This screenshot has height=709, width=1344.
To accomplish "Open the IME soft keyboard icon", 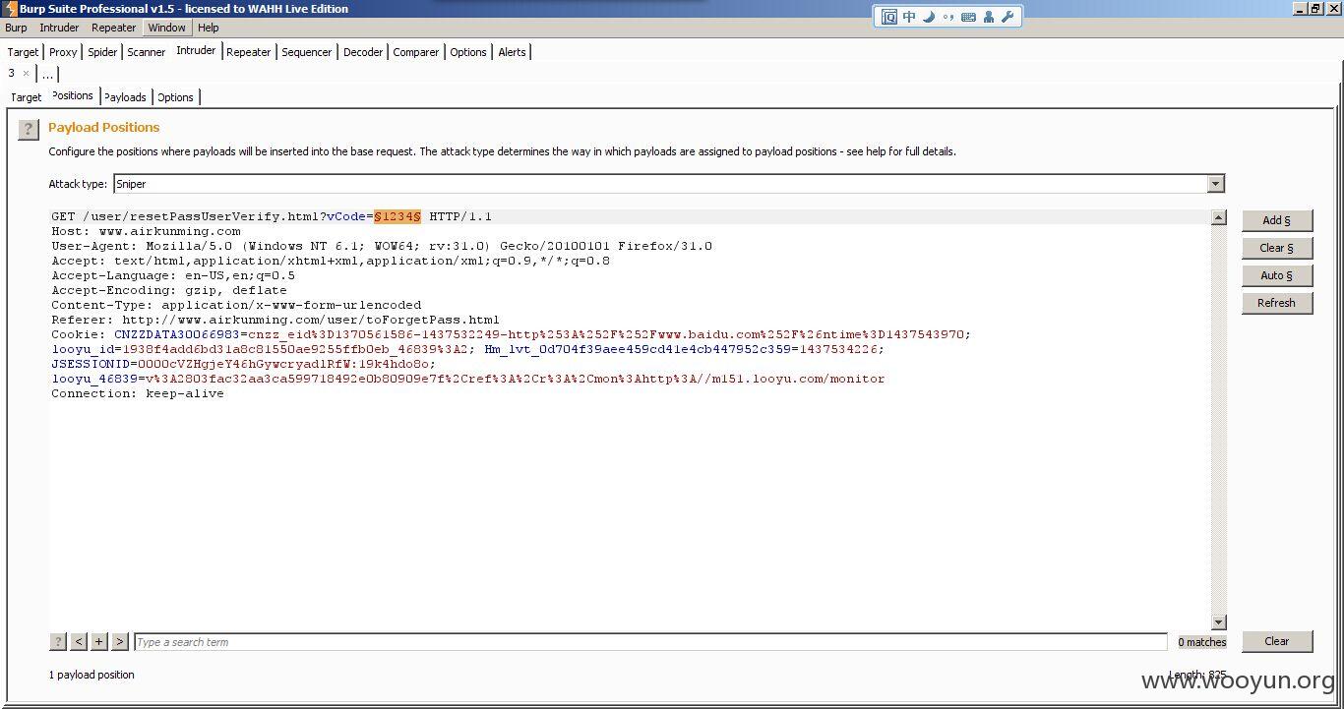I will pyautogui.click(x=969, y=17).
